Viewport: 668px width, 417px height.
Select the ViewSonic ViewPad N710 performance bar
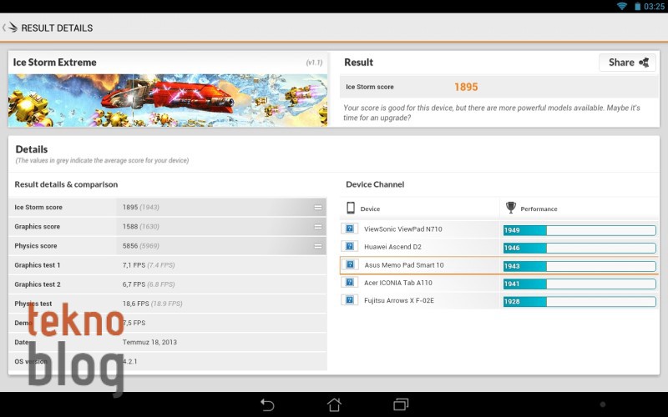579,230
